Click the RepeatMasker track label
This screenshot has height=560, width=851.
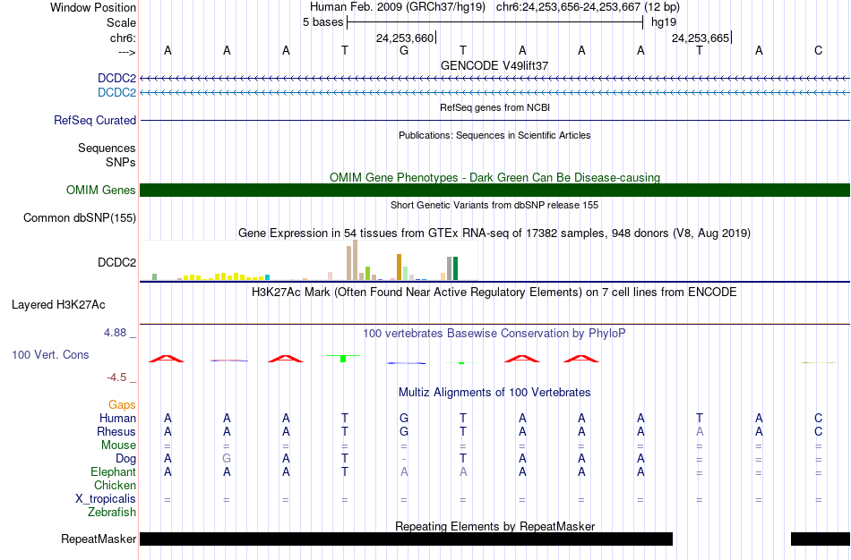tap(99, 539)
